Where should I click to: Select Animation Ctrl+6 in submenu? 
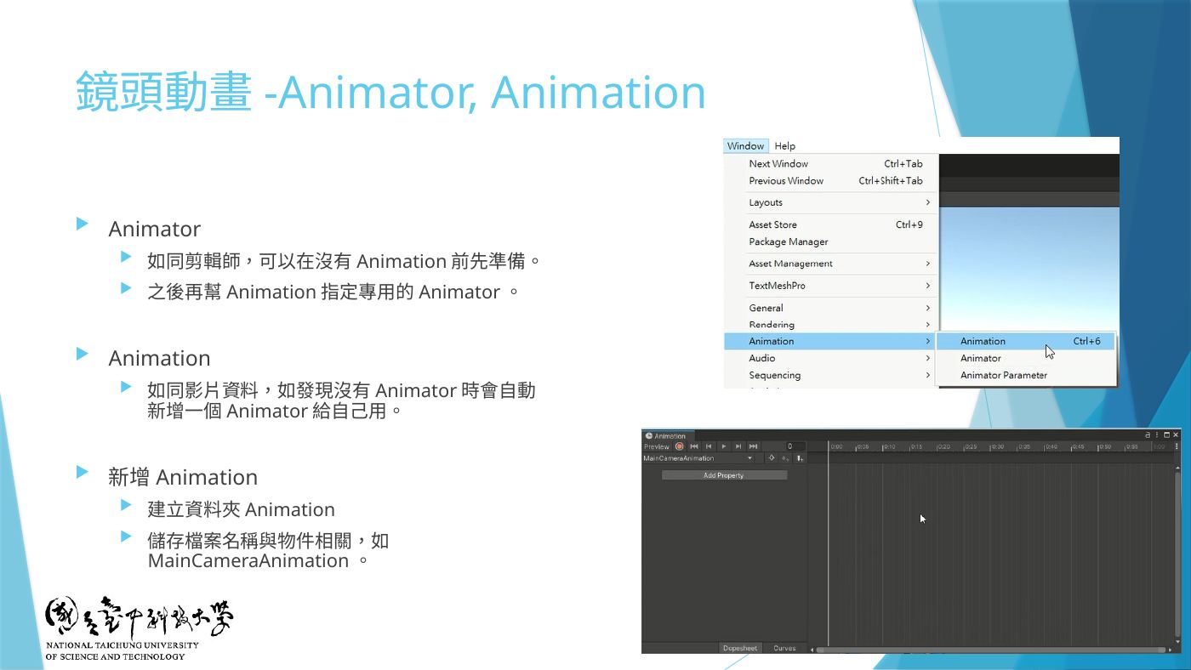click(x=1026, y=342)
